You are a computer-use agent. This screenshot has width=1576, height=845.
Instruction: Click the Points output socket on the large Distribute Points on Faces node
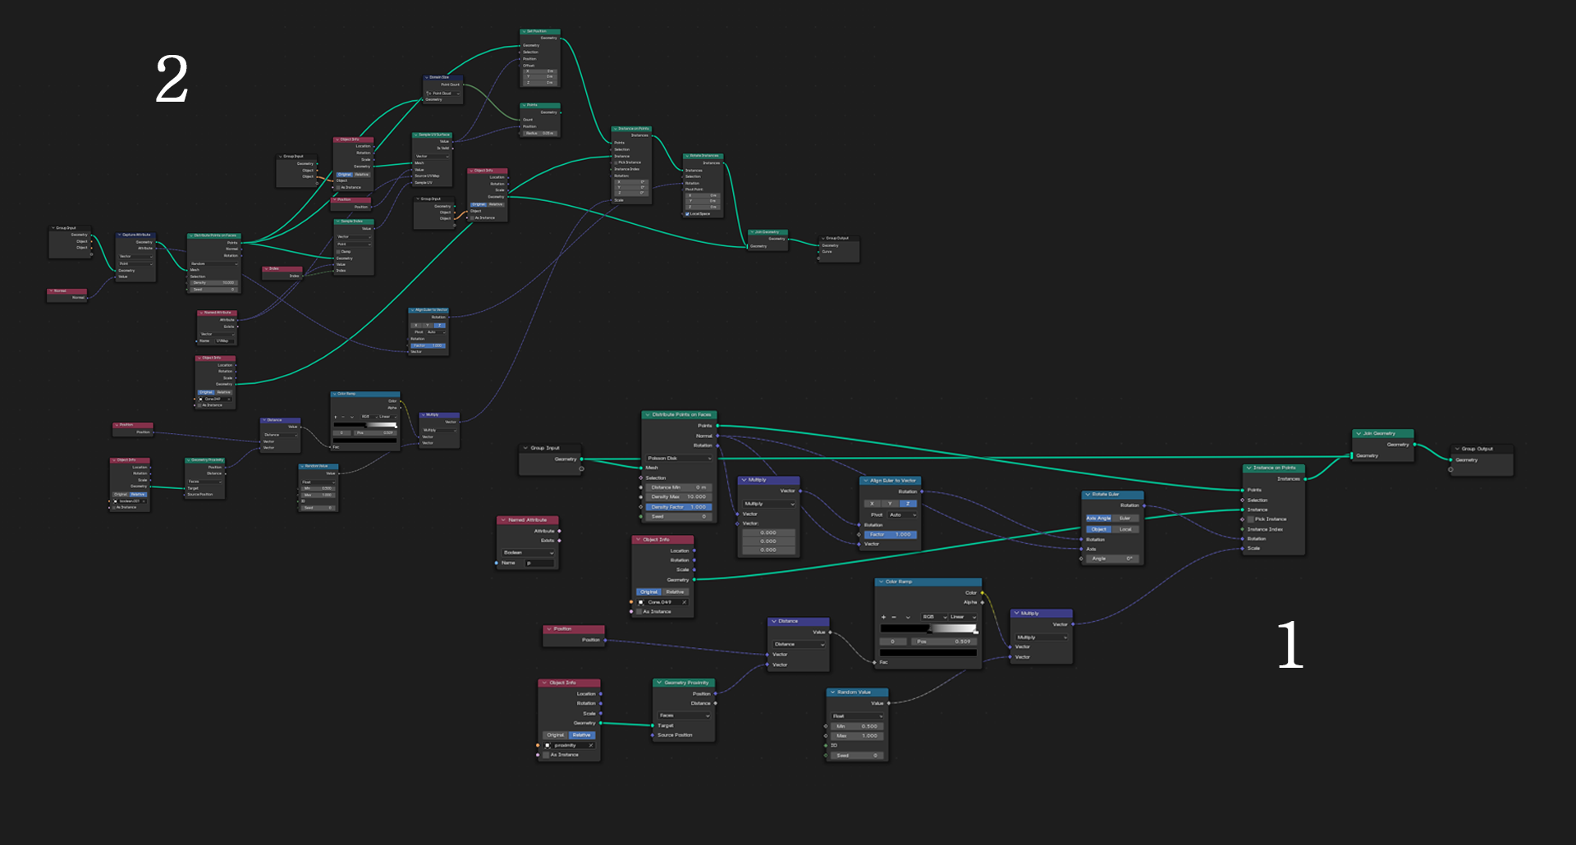coord(717,426)
